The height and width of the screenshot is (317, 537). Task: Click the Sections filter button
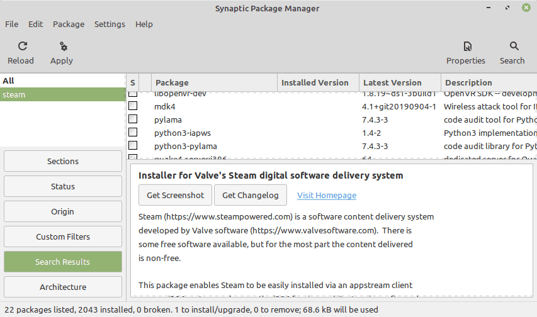pyautogui.click(x=63, y=161)
